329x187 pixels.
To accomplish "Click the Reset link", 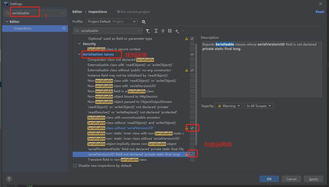I will tap(320, 12).
